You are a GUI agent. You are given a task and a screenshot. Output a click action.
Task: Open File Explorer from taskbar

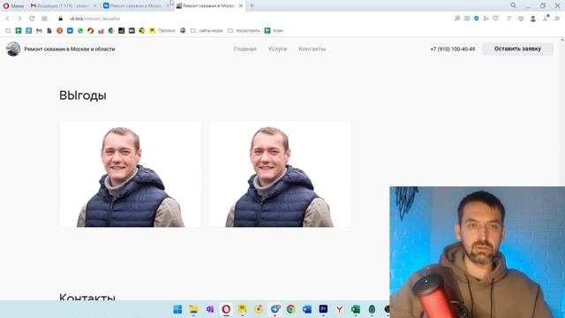[x=193, y=309]
